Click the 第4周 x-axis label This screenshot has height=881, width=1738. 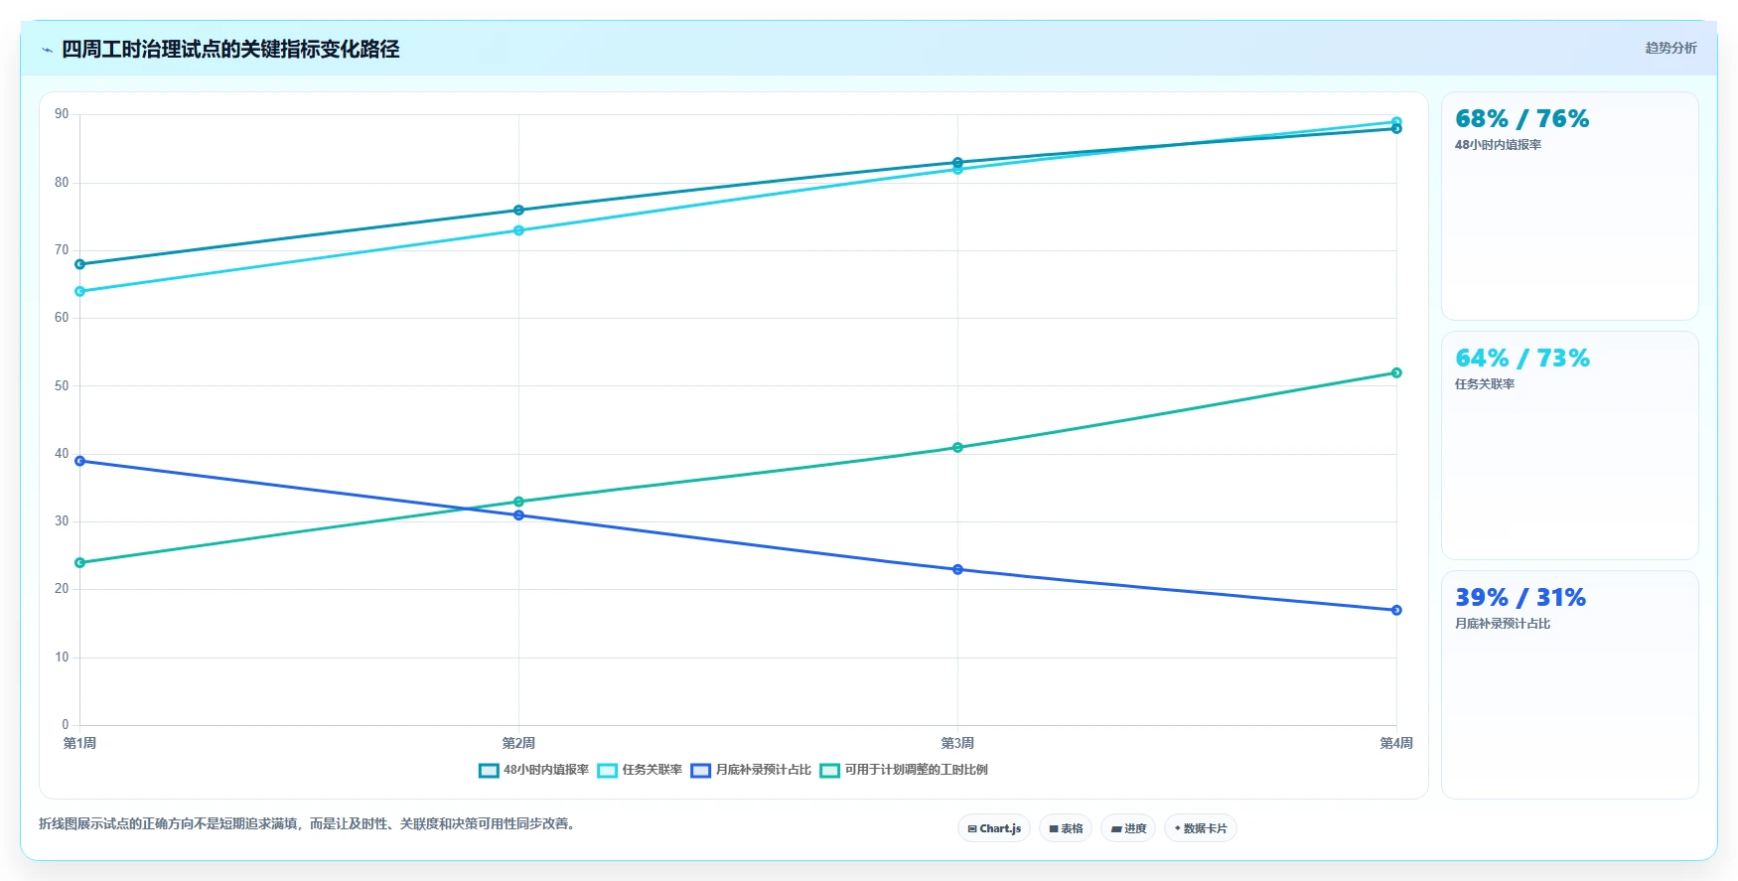[1396, 743]
